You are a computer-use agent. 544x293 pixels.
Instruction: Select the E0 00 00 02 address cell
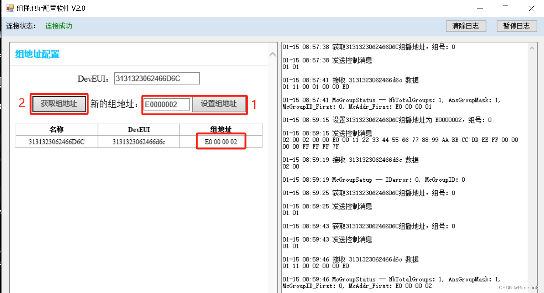[x=221, y=142]
